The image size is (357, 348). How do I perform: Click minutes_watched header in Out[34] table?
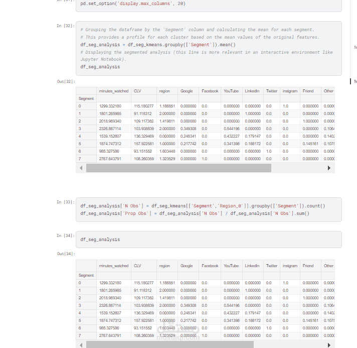114,266
